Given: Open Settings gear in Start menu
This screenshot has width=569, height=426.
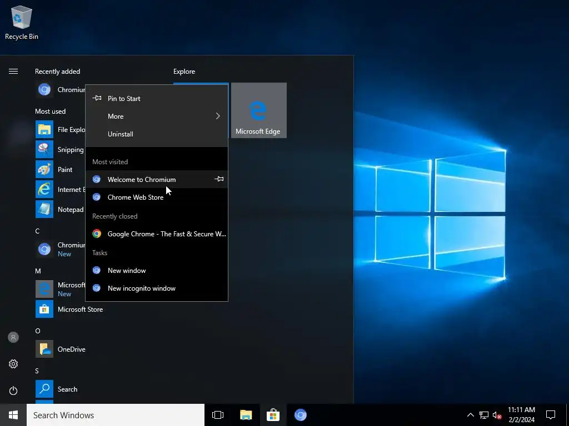Looking at the screenshot, I should pos(13,364).
